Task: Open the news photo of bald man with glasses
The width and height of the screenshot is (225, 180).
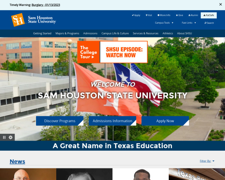Action: coord(28,174)
